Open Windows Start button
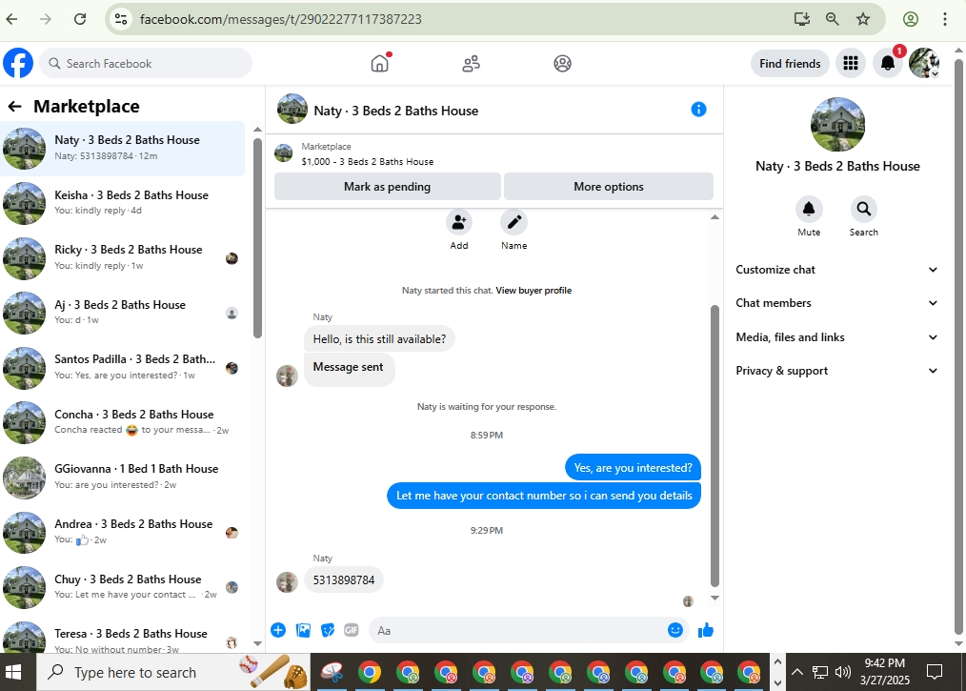 pos(13,672)
